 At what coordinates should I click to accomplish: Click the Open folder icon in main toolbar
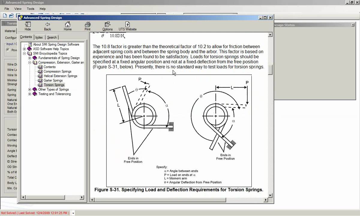pos(11,16)
